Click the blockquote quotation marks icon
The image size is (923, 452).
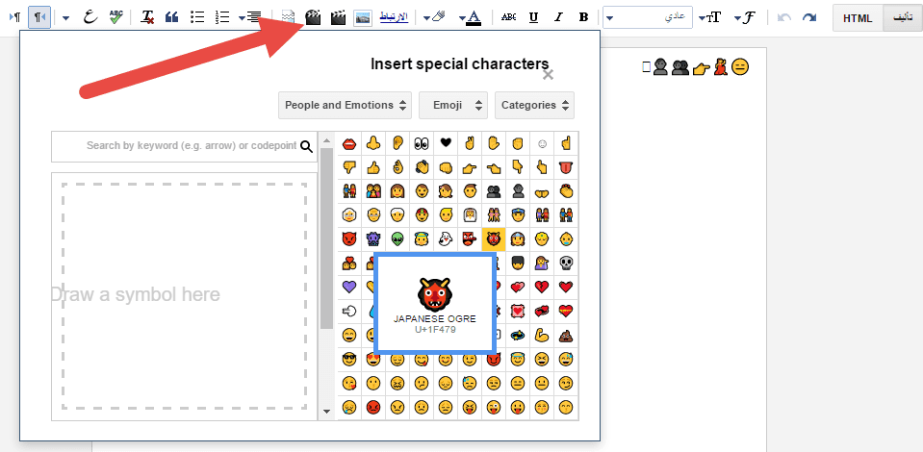tap(172, 17)
